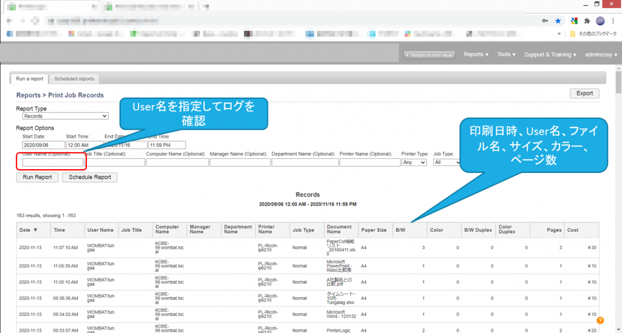Click the Run Report button
622x333 pixels.
tap(37, 177)
